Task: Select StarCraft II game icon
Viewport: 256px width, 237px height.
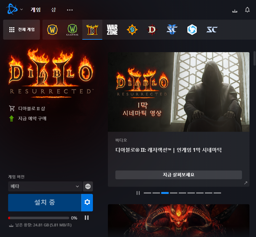Action: point(172,30)
